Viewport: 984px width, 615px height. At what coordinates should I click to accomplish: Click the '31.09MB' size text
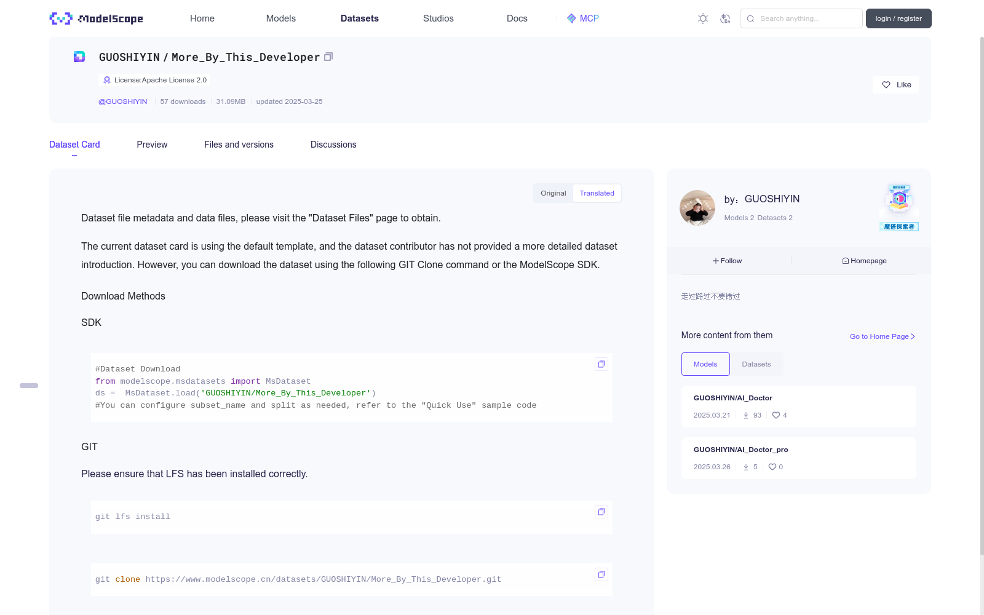(231, 101)
